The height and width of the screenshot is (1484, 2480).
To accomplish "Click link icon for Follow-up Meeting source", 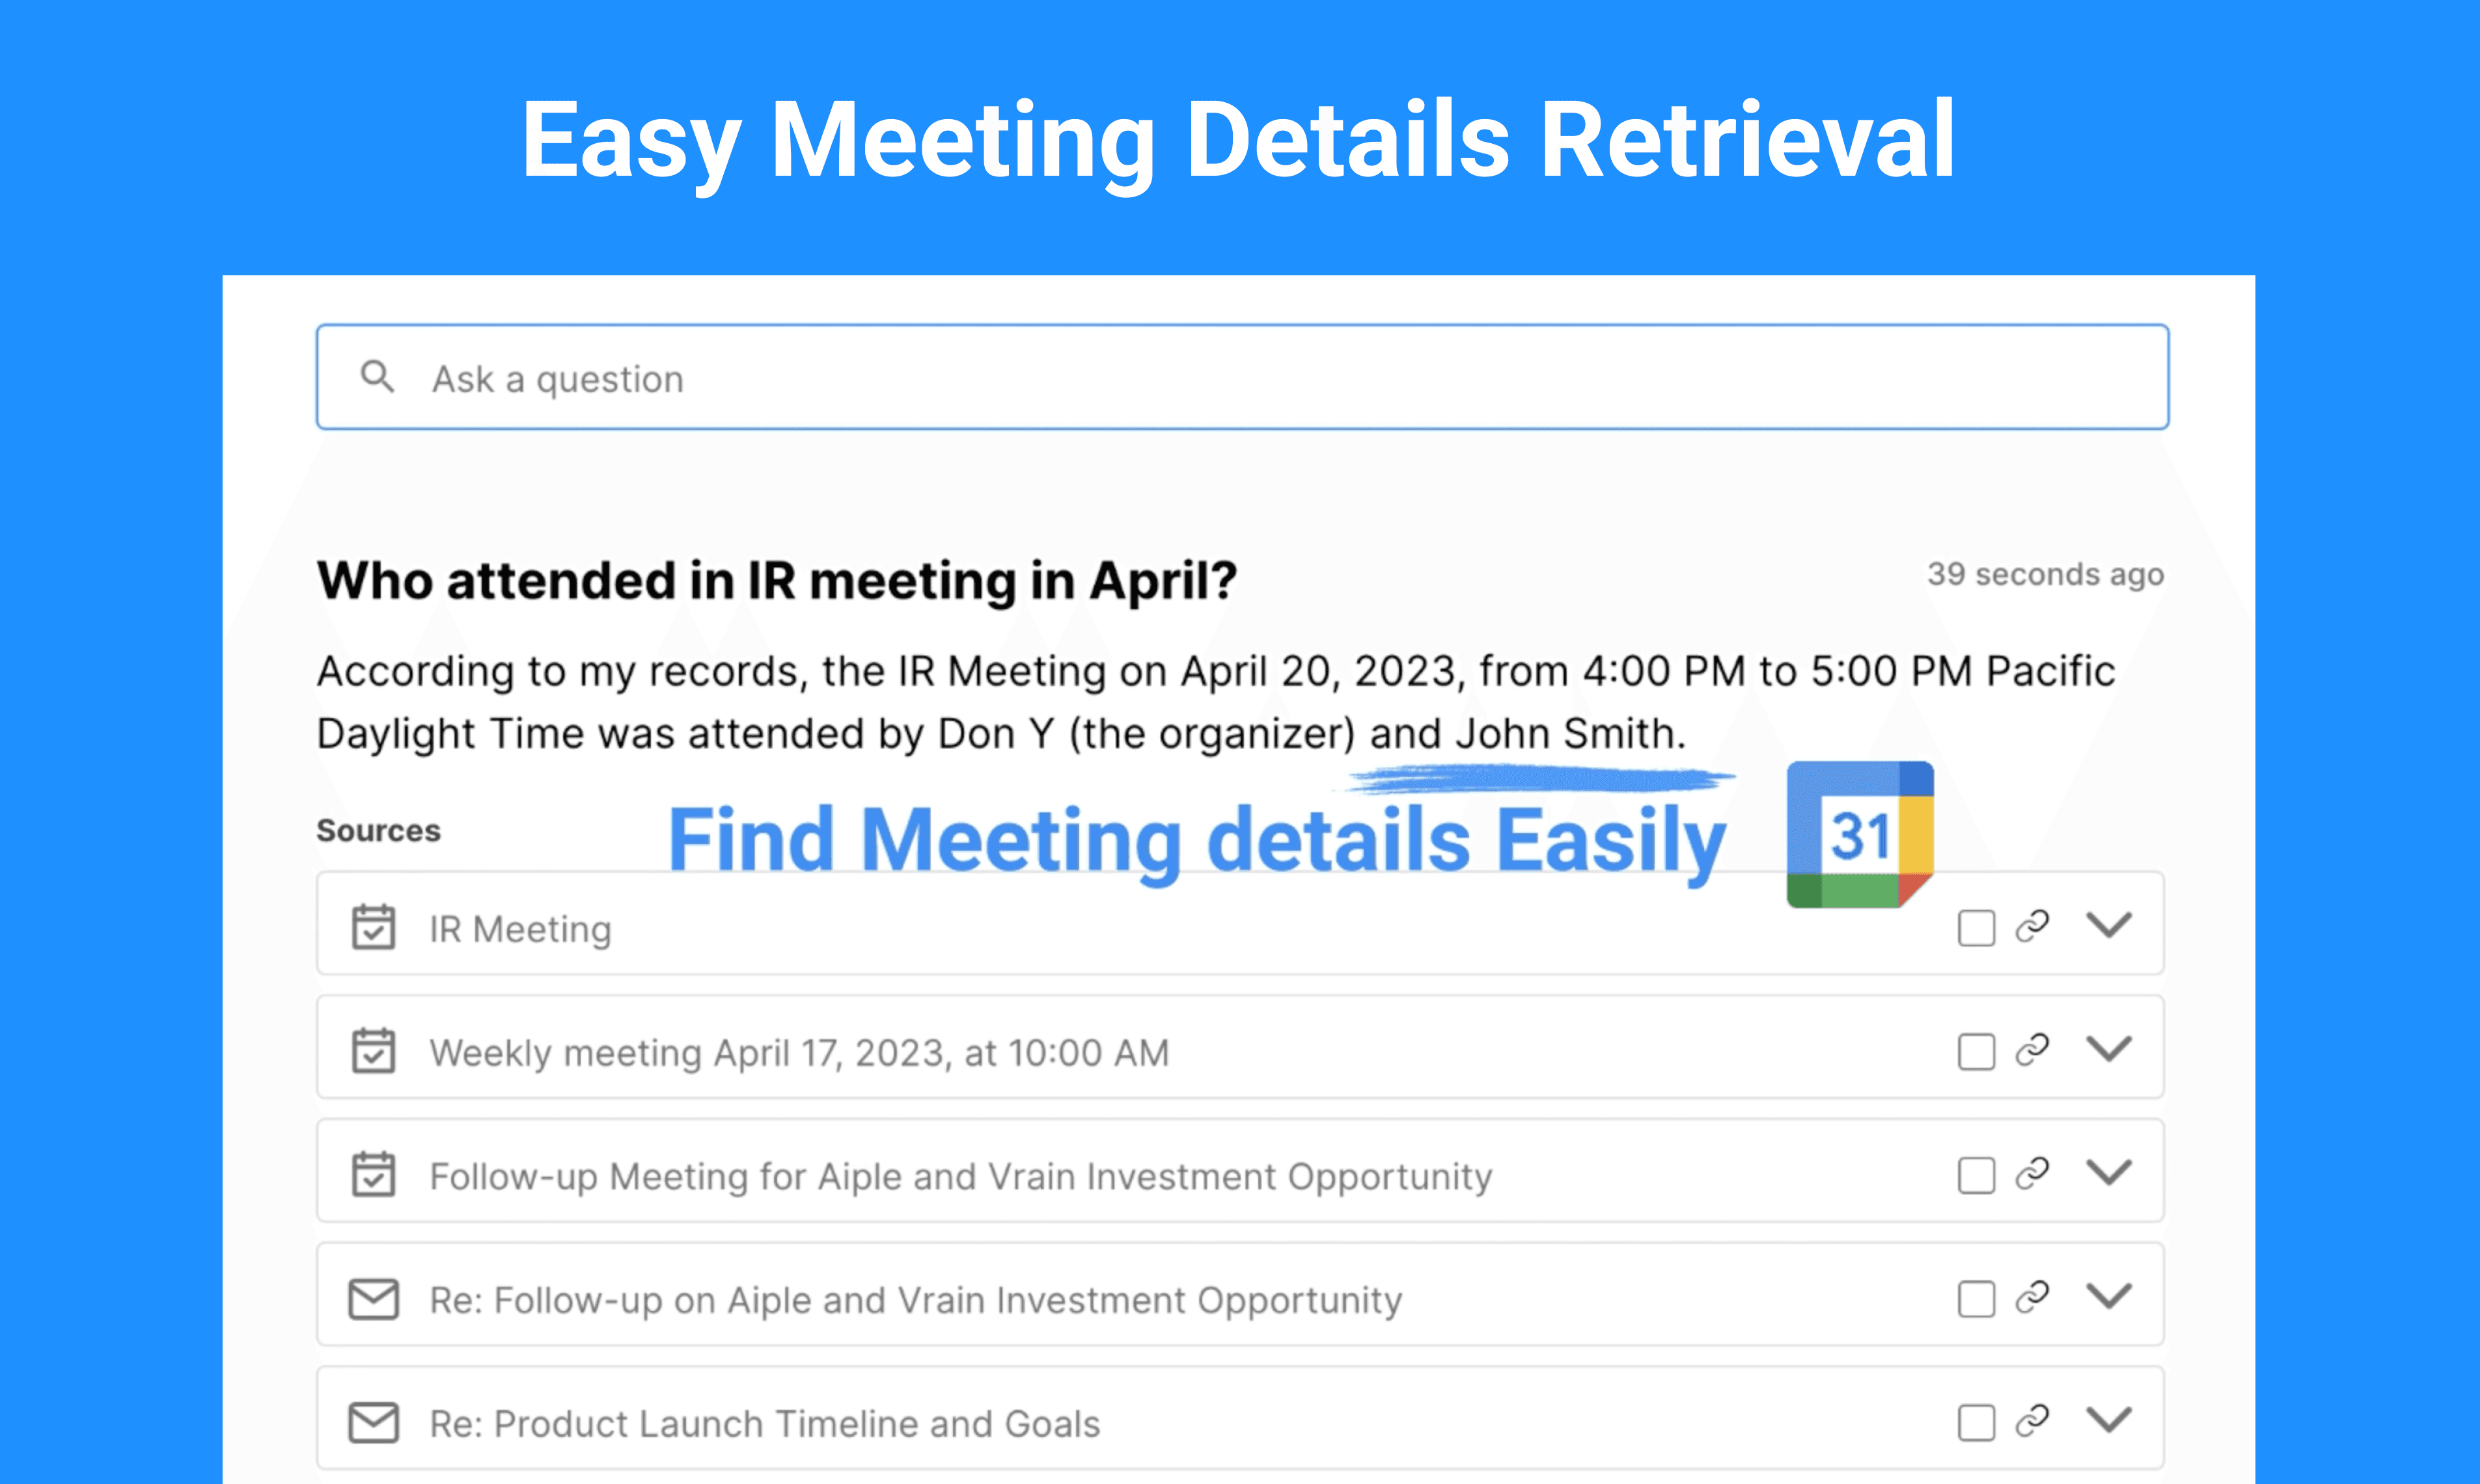I will [2032, 1173].
